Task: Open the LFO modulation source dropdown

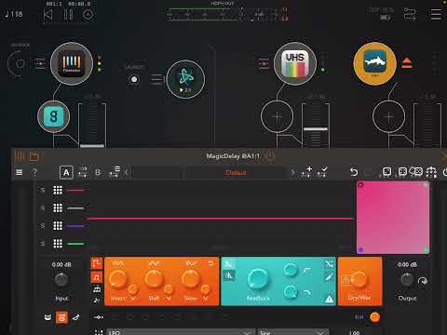Action: click(181, 332)
